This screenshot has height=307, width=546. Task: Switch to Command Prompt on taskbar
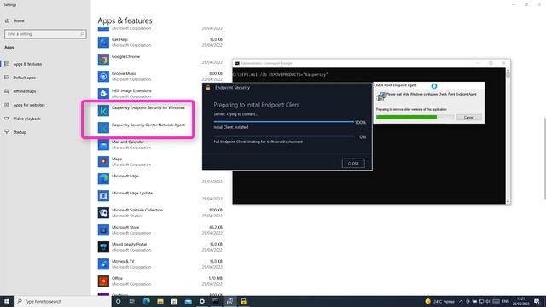coord(216,301)
